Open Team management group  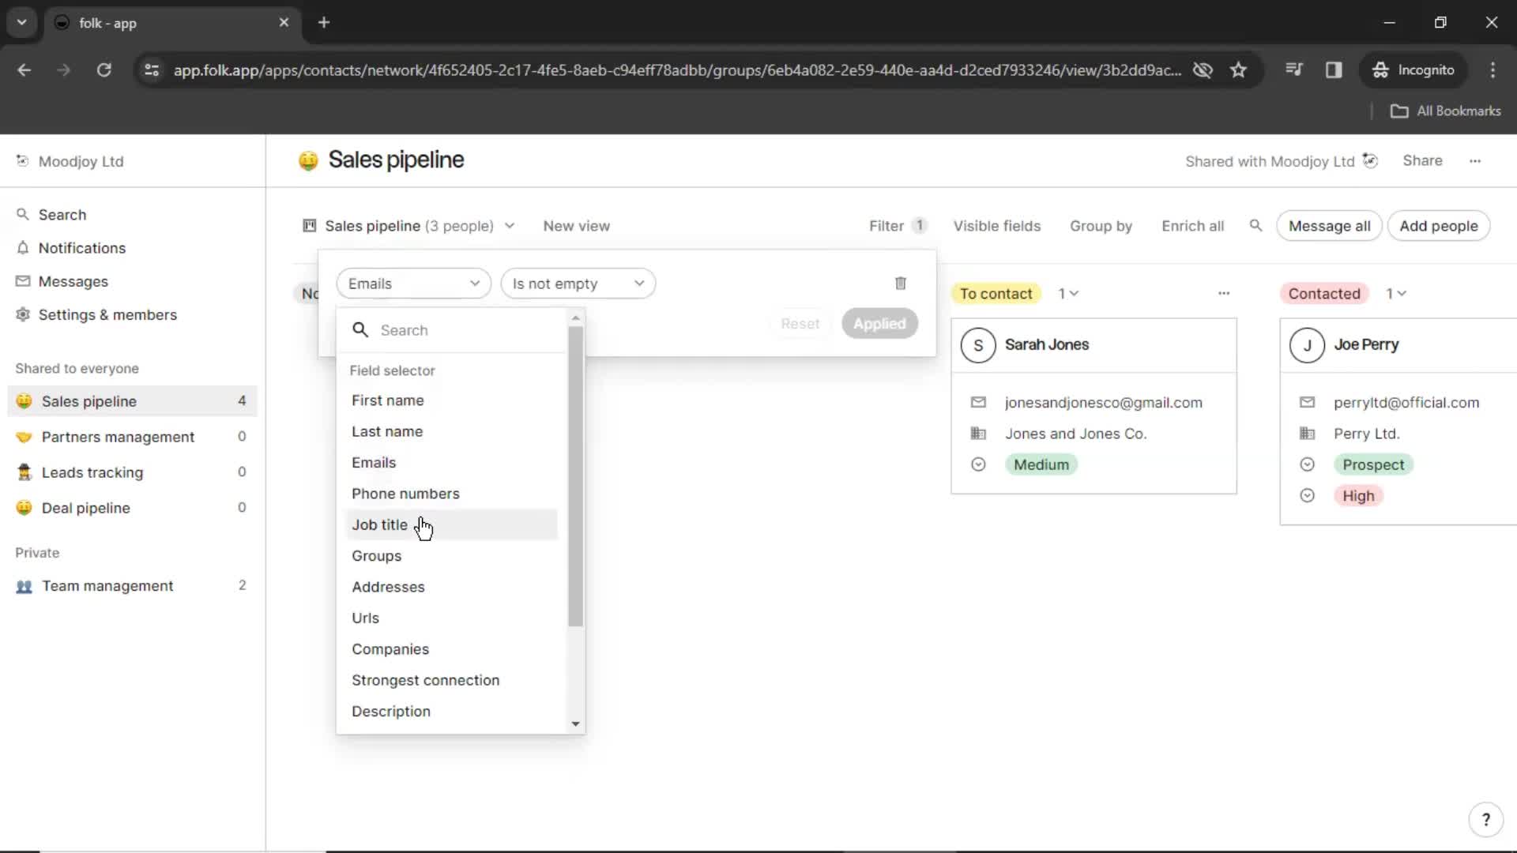133,586
